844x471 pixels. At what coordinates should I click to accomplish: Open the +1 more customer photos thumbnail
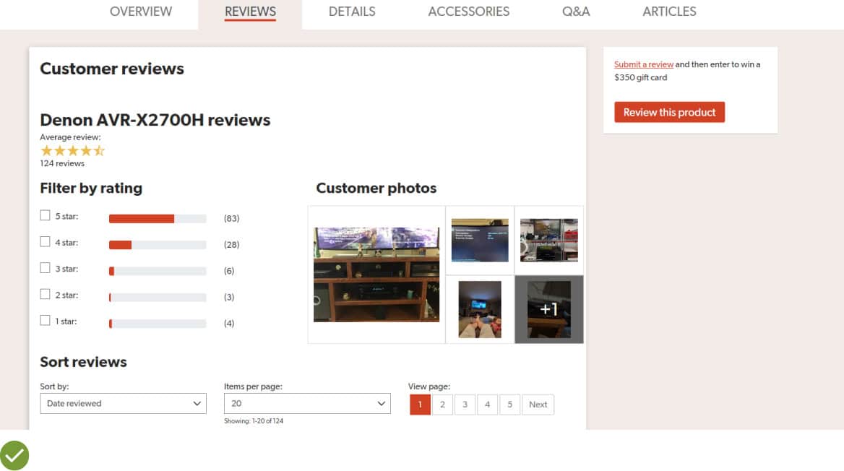[549, 309]
